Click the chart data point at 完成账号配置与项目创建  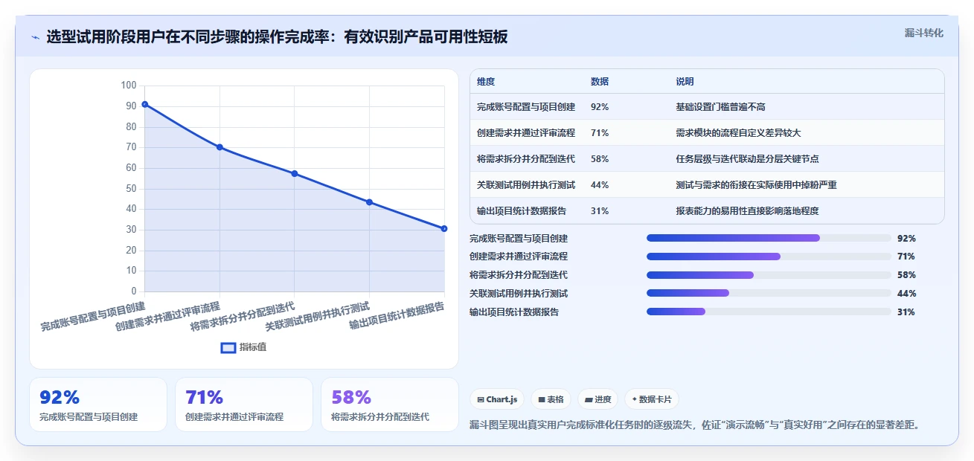click(x=145, y=105)
